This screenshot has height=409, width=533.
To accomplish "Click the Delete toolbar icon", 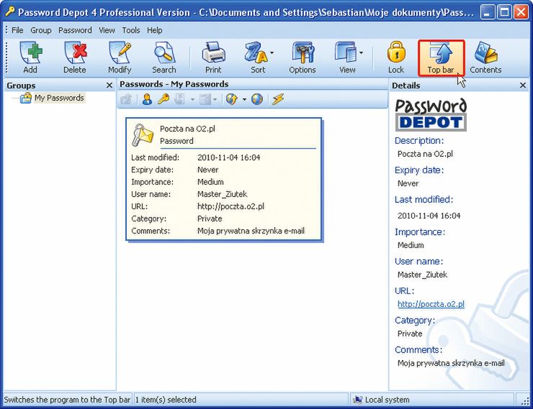I will 75,58.
